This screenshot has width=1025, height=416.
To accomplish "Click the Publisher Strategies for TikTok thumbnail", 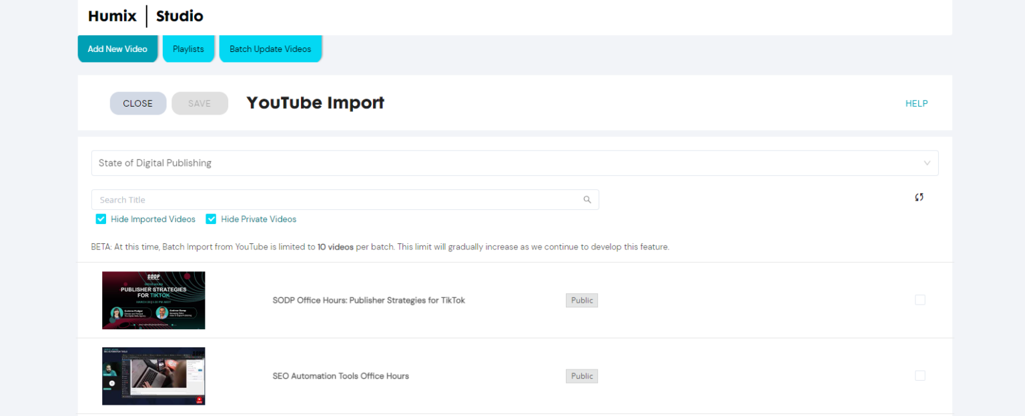I will click(x=153, y=300).
